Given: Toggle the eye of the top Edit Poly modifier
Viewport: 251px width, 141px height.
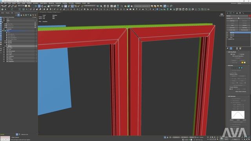Looking at the screenshot, I should tap(227, 33).
